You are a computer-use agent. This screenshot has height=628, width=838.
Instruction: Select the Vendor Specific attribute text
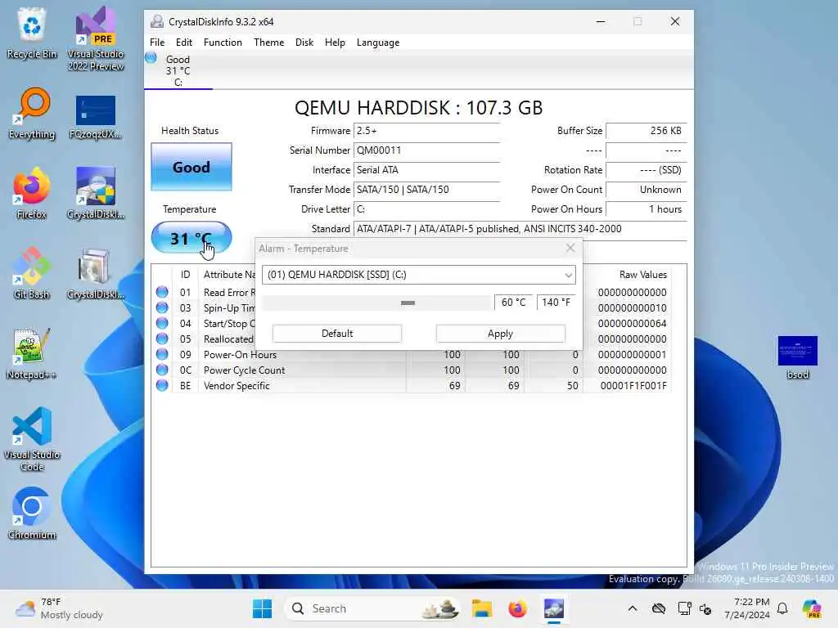237,386
